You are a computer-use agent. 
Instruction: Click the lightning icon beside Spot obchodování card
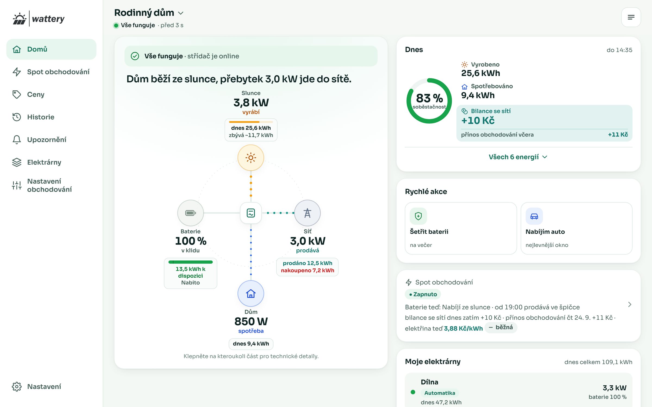coord(409,282)
